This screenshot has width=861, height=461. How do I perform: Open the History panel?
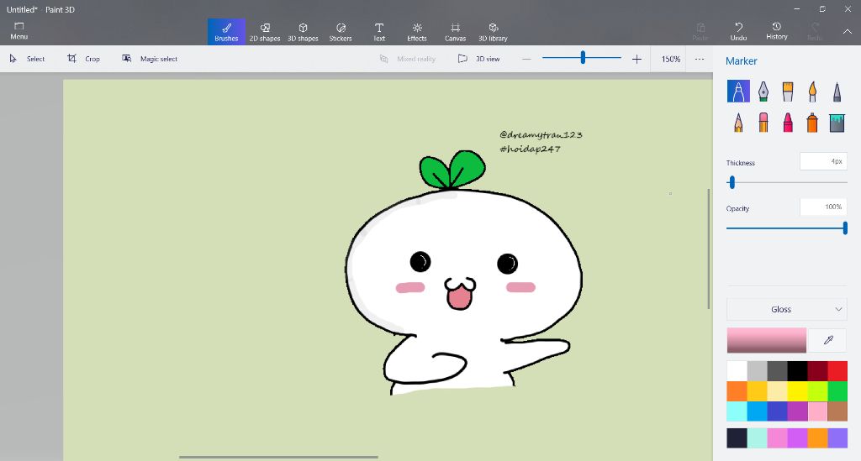click(776, 31)
